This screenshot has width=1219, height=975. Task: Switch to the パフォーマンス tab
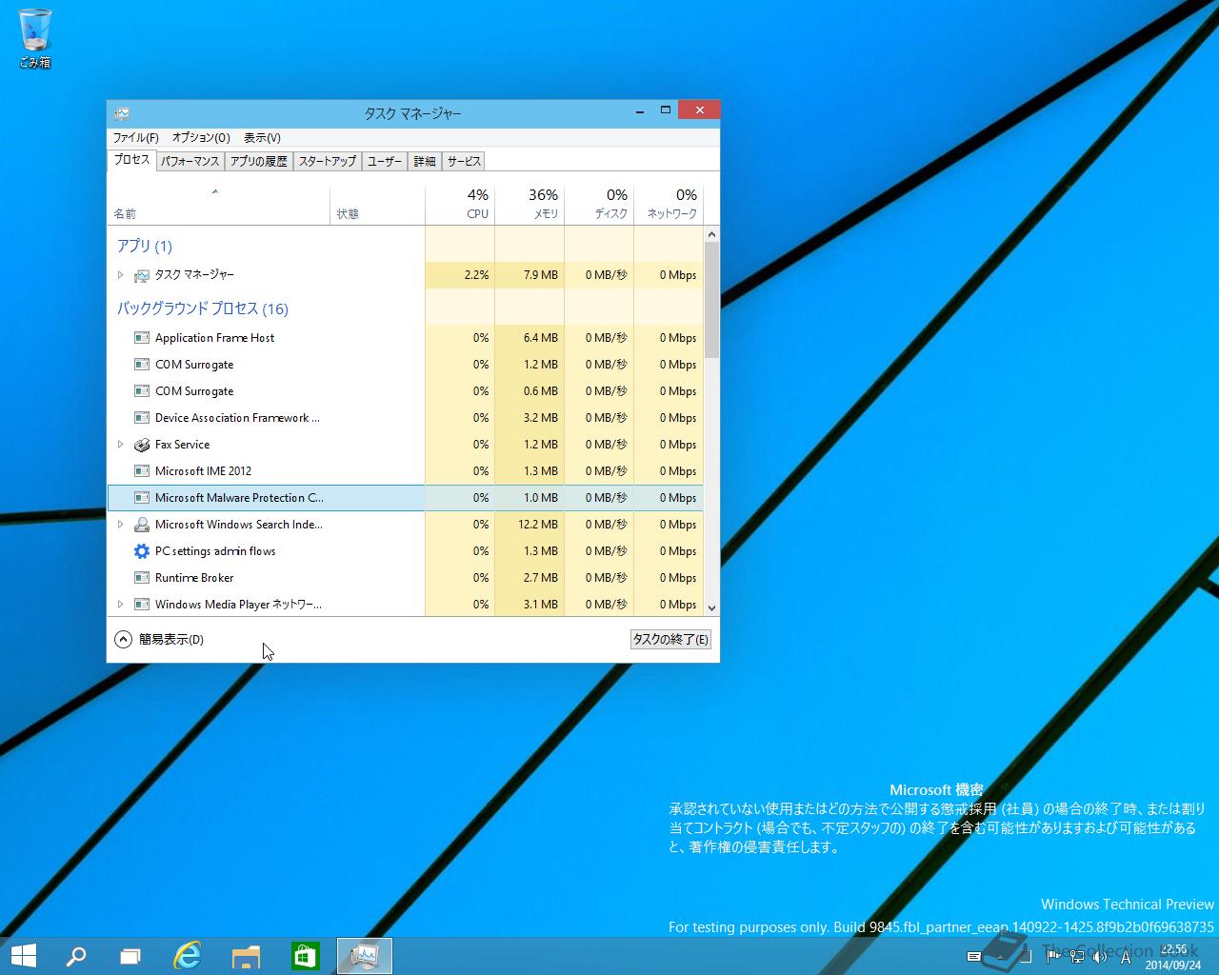[x=190, y=162]
